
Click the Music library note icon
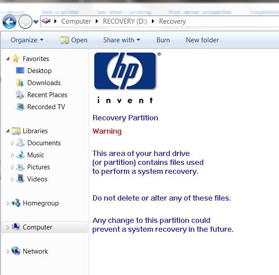tap(21, 155)
